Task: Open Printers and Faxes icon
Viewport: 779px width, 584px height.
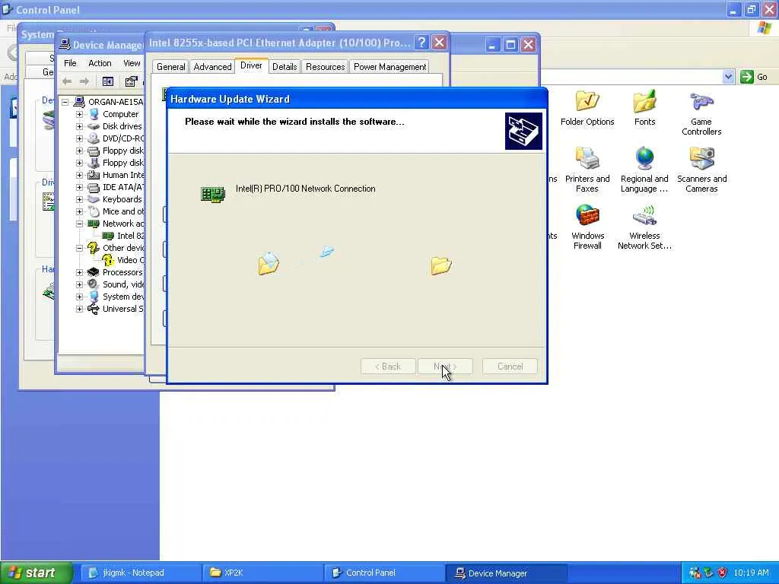Action: click(587, 170)
